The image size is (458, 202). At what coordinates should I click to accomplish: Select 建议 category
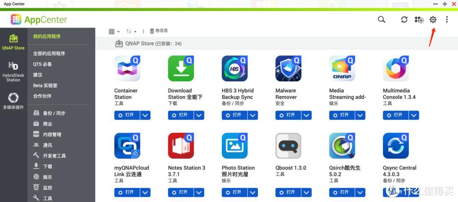coord(38,75)
